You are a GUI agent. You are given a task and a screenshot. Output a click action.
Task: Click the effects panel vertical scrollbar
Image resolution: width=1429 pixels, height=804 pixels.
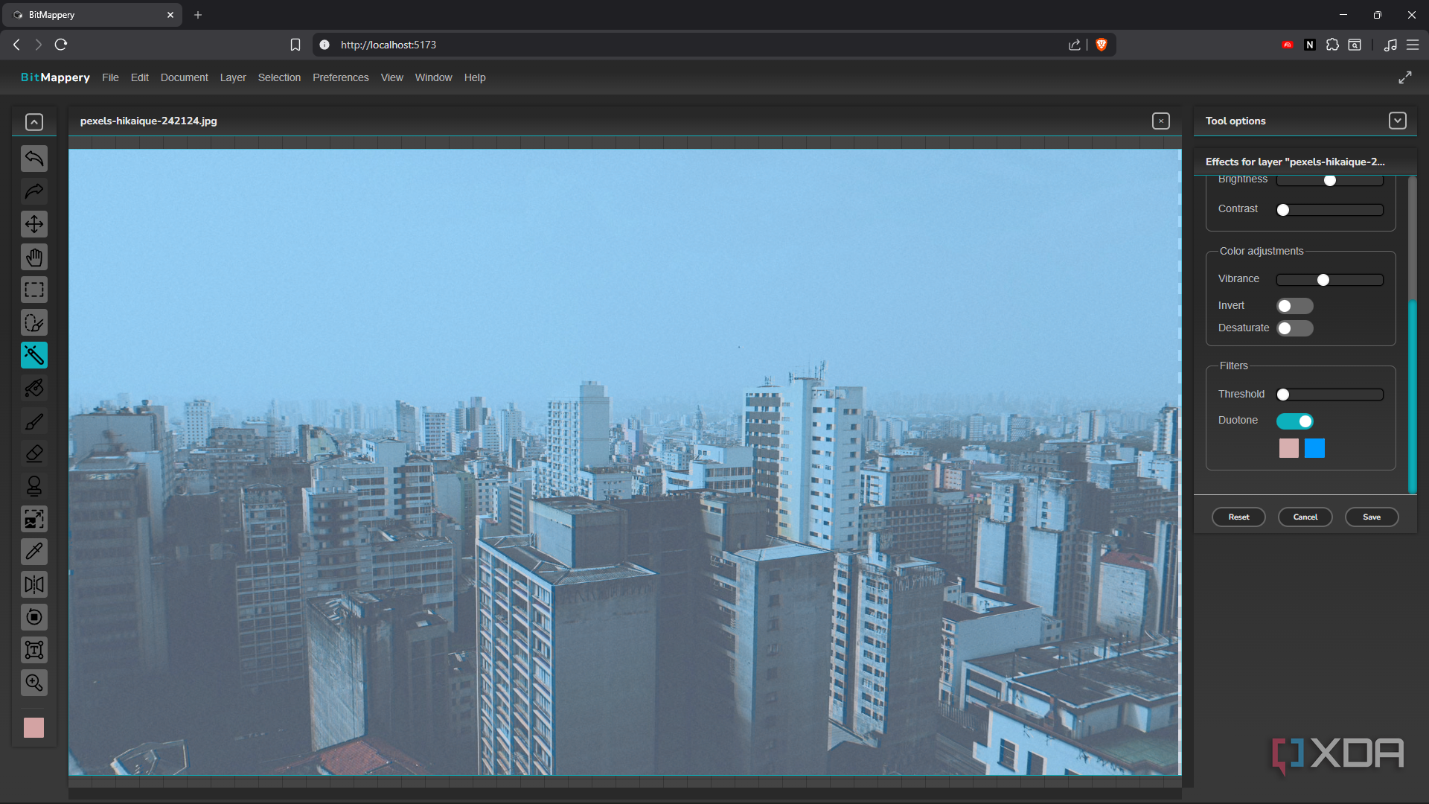tap(1412, 396)
